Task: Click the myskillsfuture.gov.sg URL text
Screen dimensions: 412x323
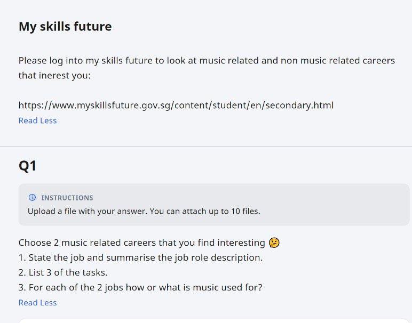Action: (176, 105)
